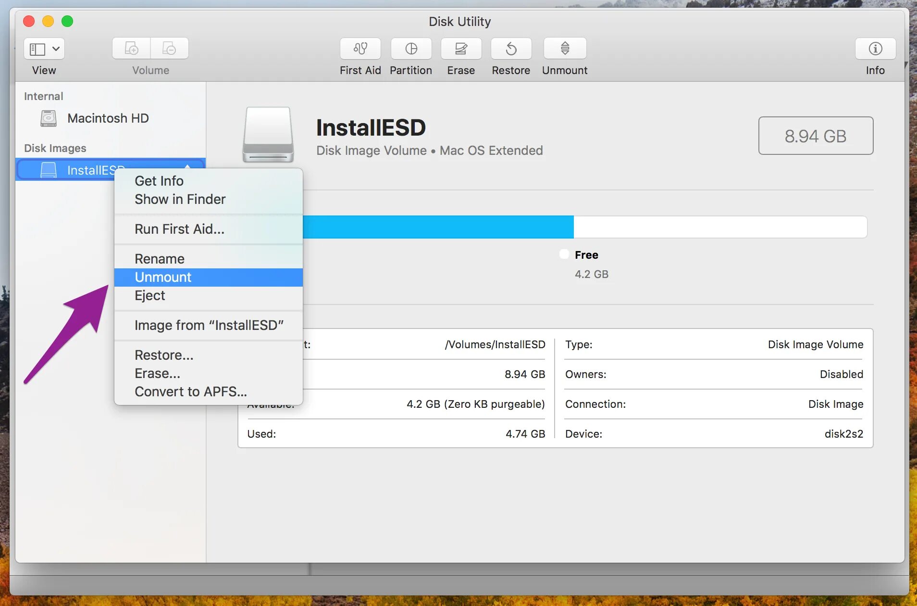Image resolution: width=917 pixels, height=606 pixels.
Task: Choose Get Info from the context menu
Action: click(209, 181)
